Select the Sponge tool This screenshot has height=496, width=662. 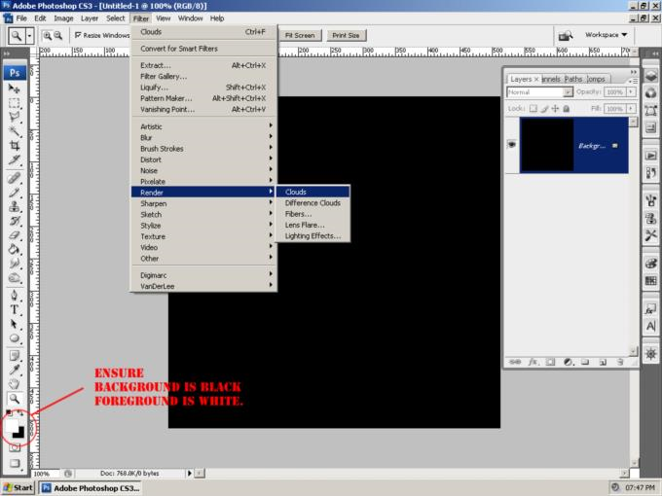pos(15,278)
